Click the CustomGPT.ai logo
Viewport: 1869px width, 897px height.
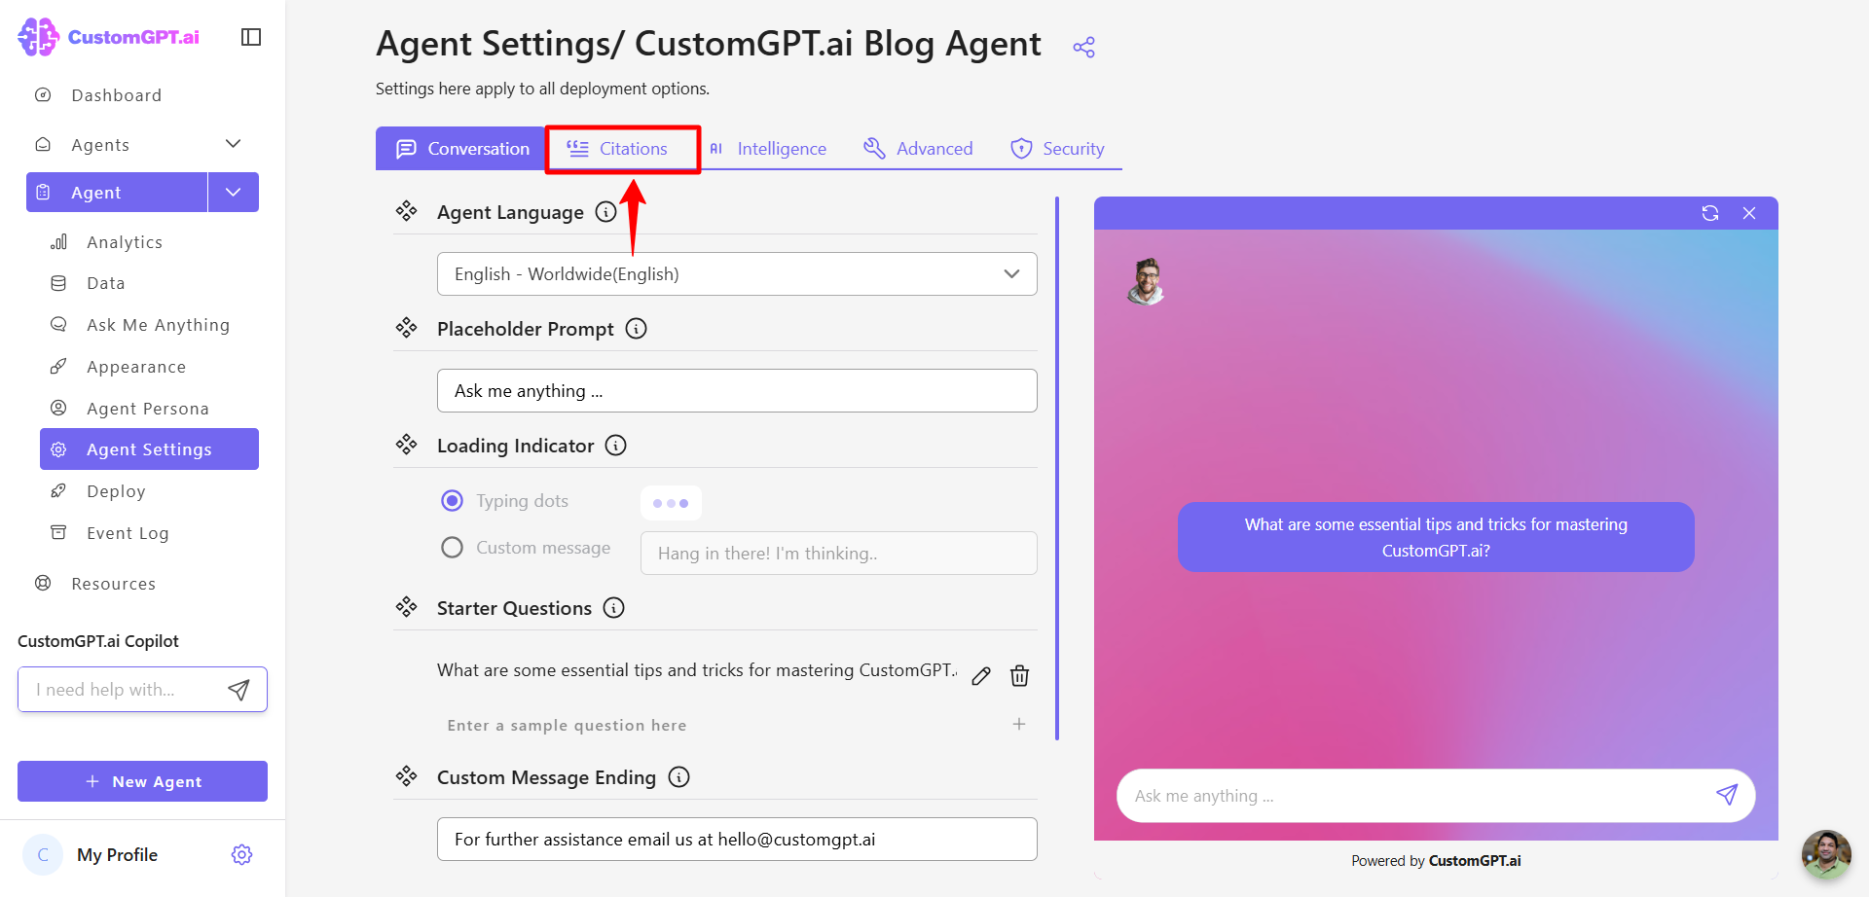(x=109, y=37)
